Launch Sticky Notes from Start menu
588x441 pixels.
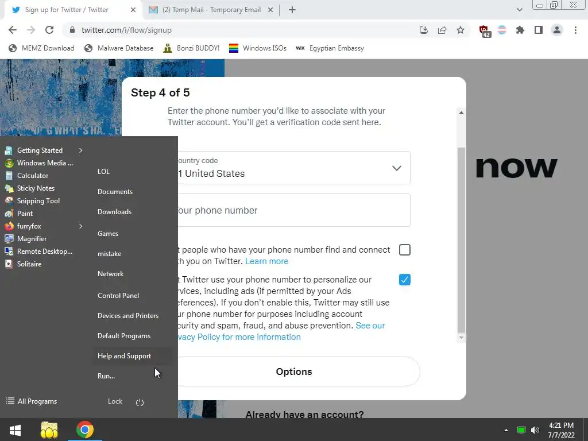[x=30, y=188]
